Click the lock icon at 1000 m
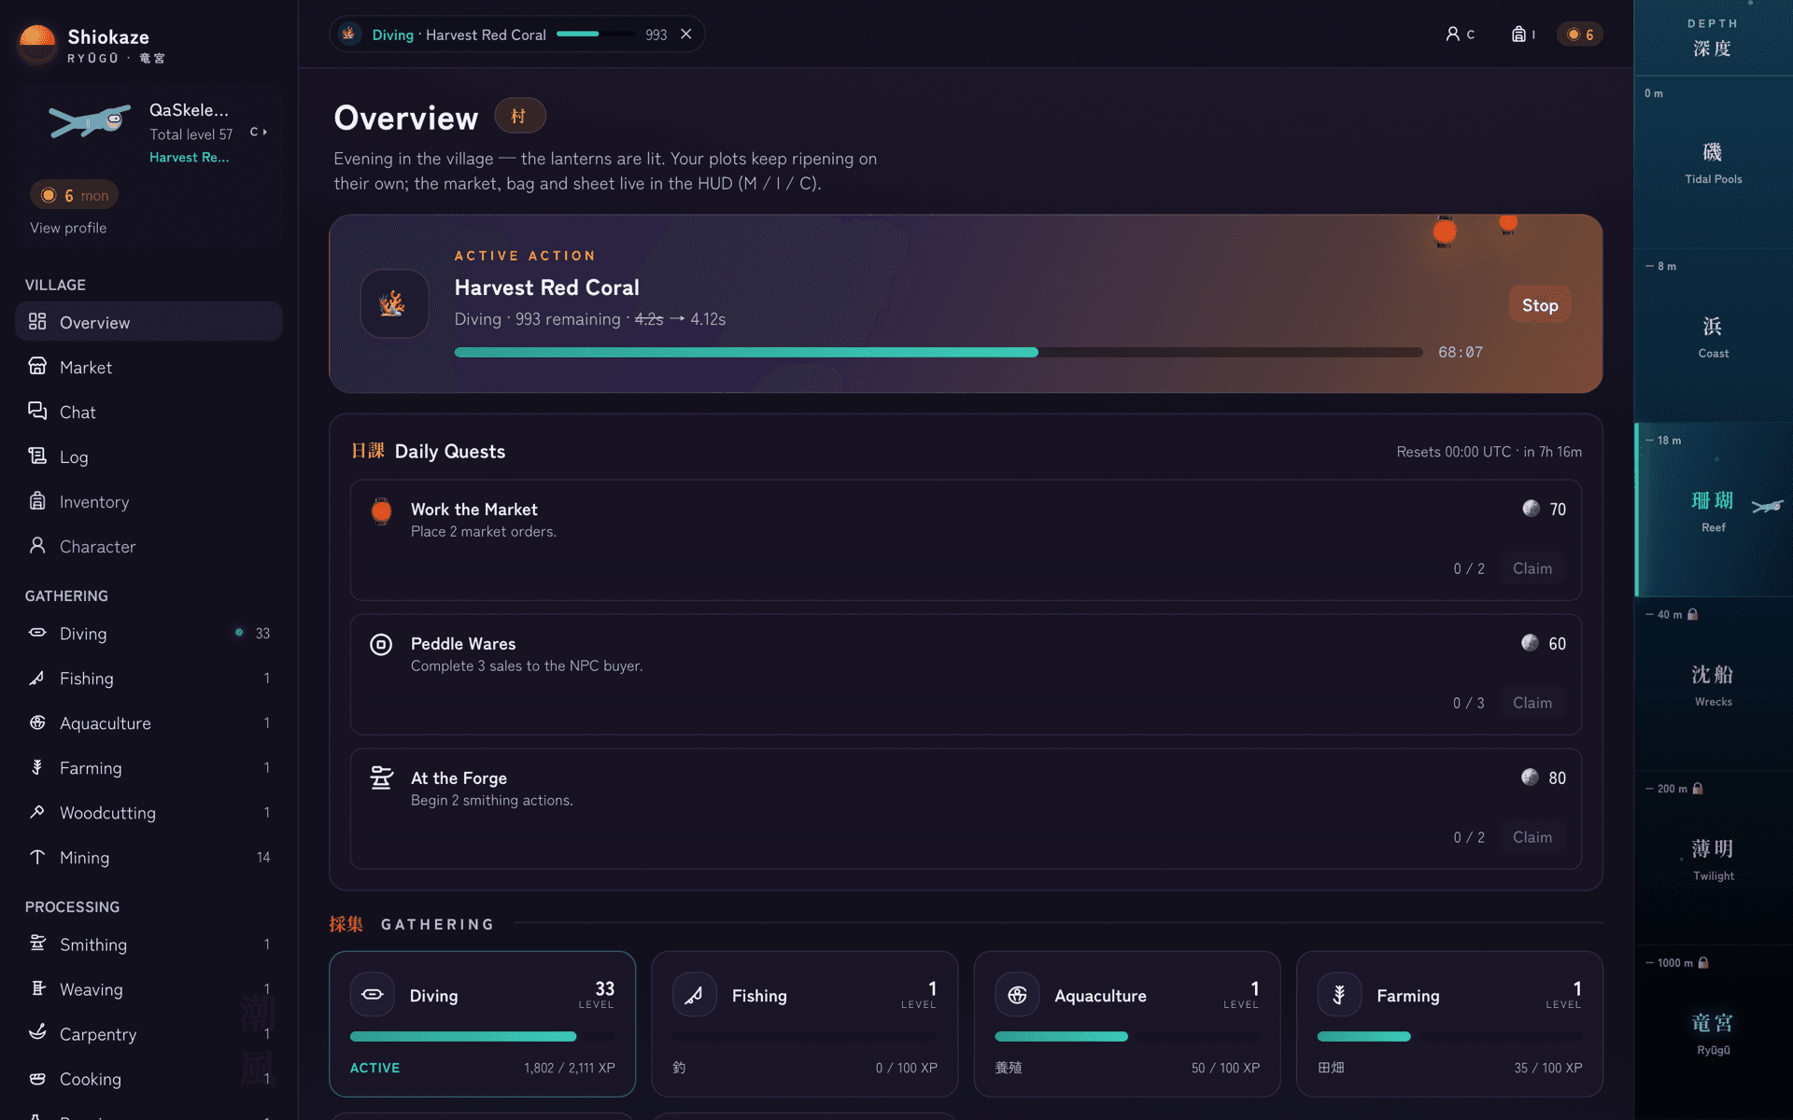Image resolution: width=1793 pixels, height=1120 pixels. pos(1703,962)
